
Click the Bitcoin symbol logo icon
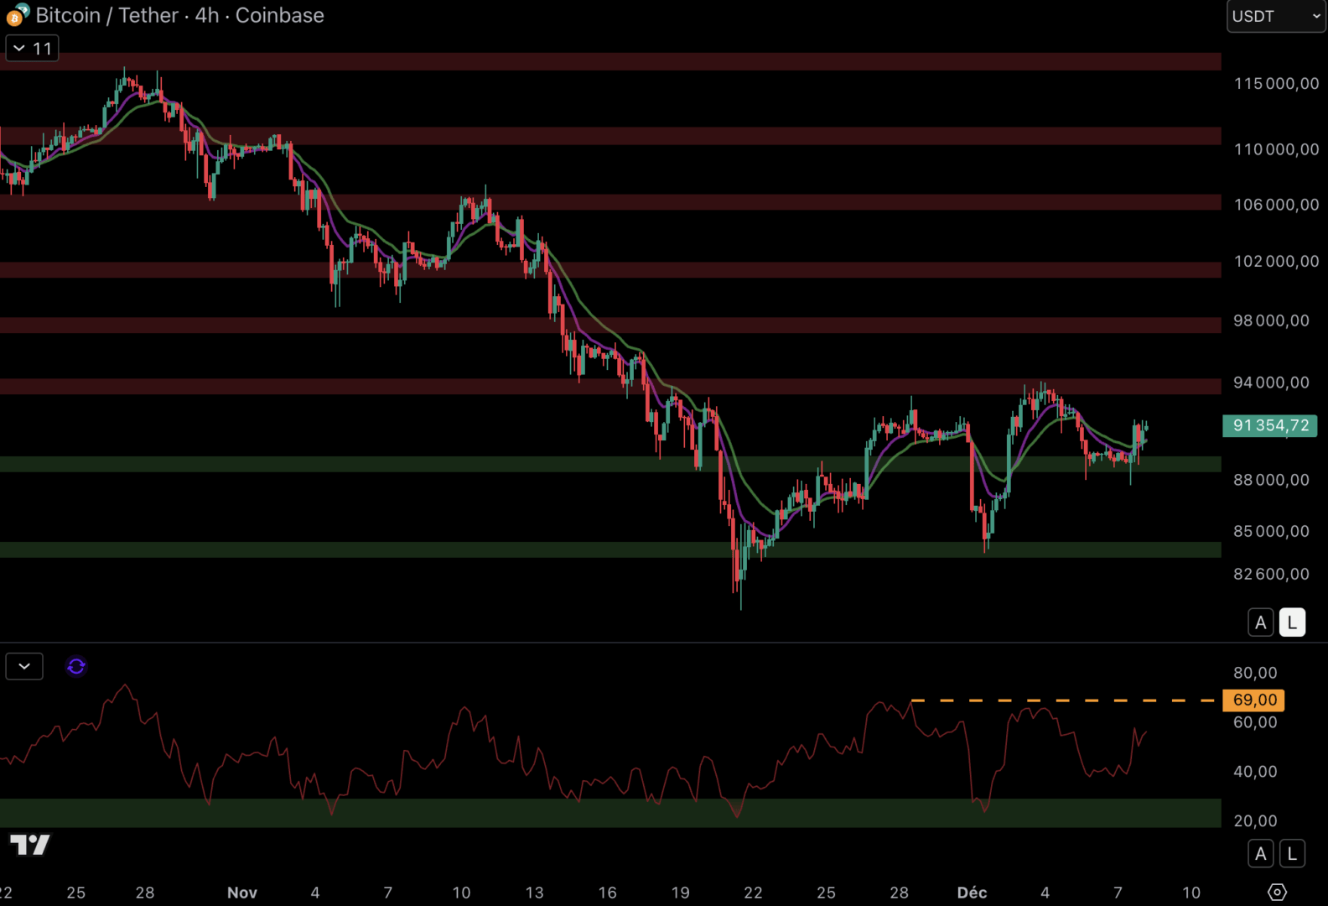tap(18, 15)
